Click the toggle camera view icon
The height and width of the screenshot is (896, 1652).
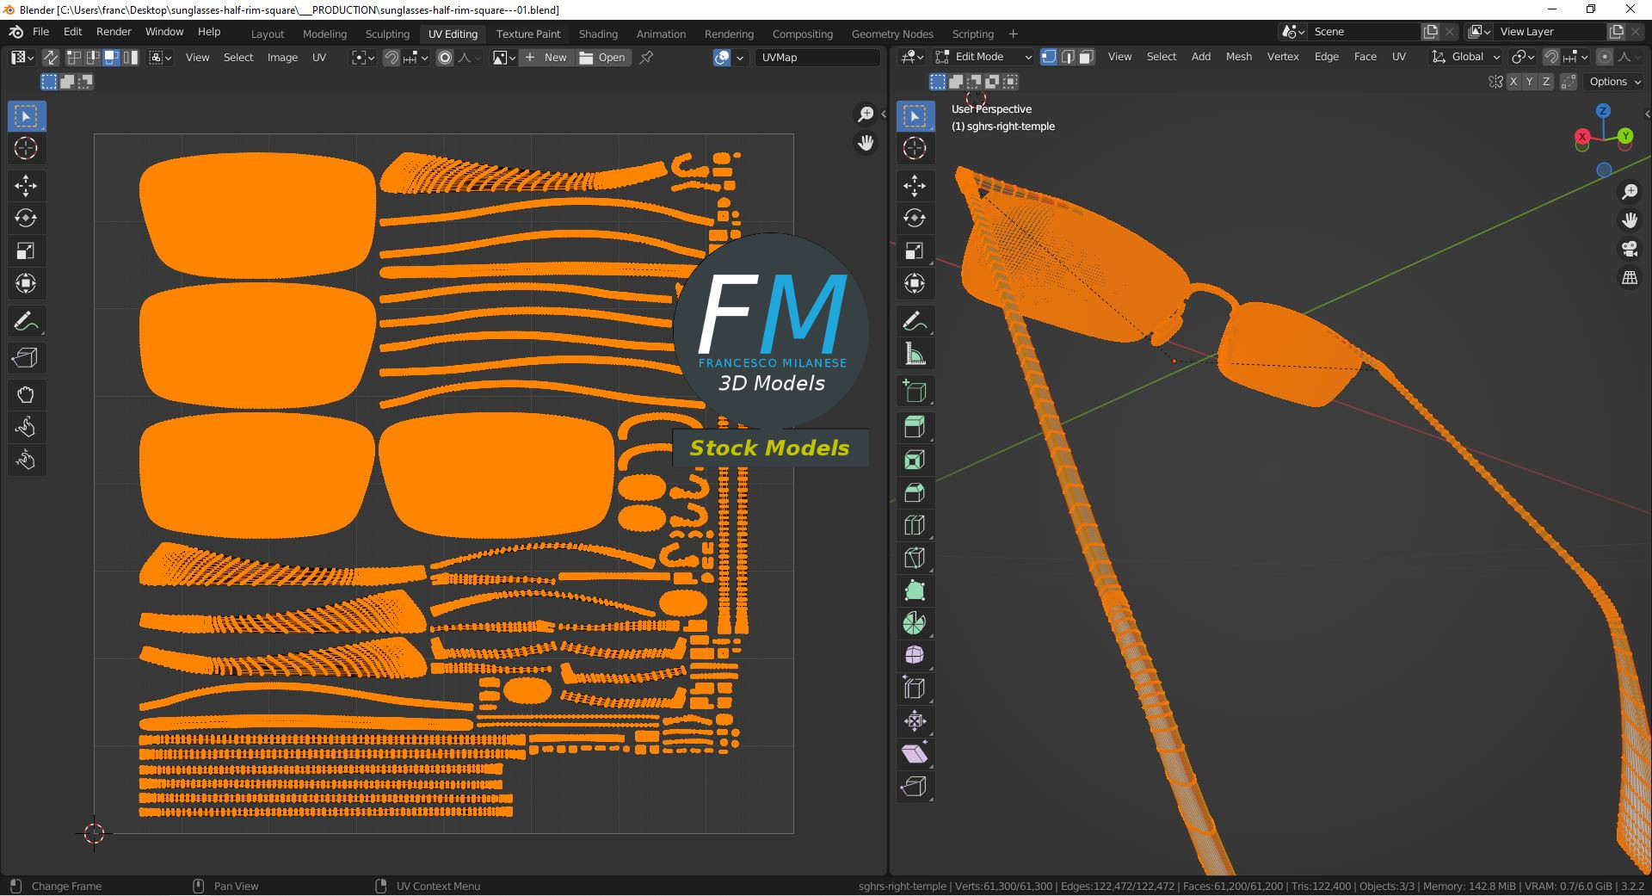(1630, 249)
